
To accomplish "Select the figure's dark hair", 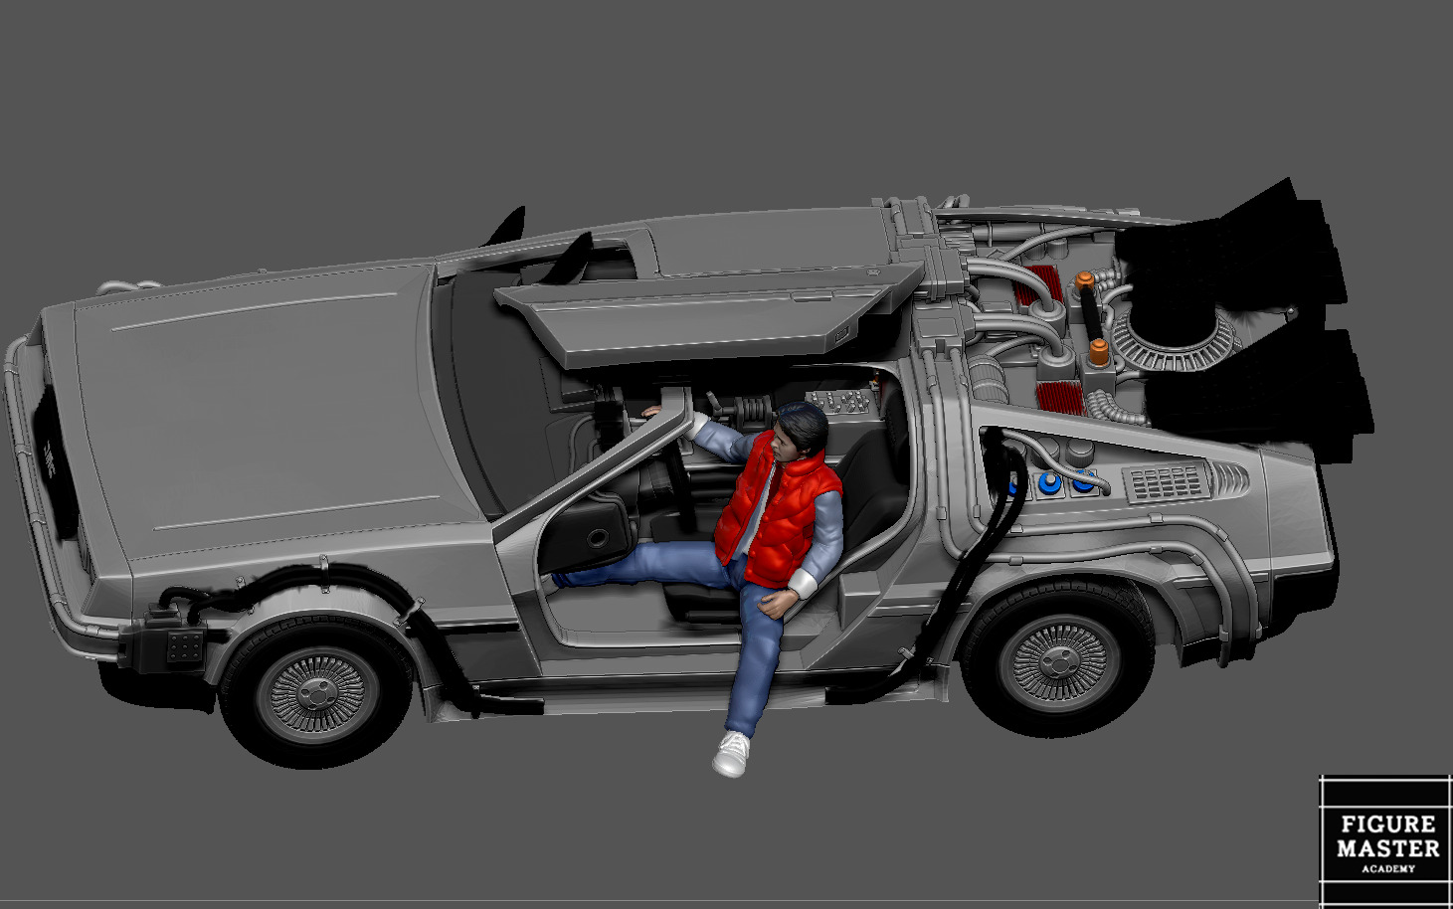I will pos(802,429).
